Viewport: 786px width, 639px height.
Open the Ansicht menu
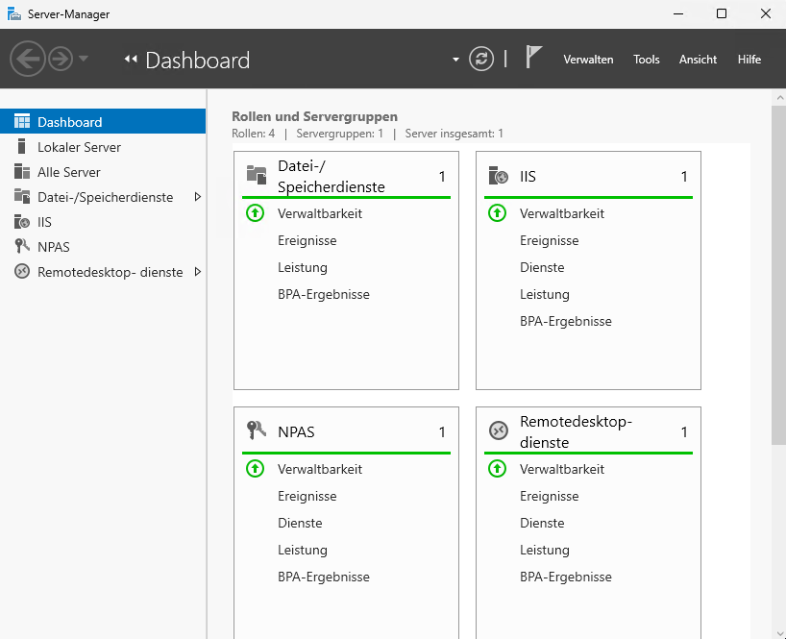coord(698,60)
